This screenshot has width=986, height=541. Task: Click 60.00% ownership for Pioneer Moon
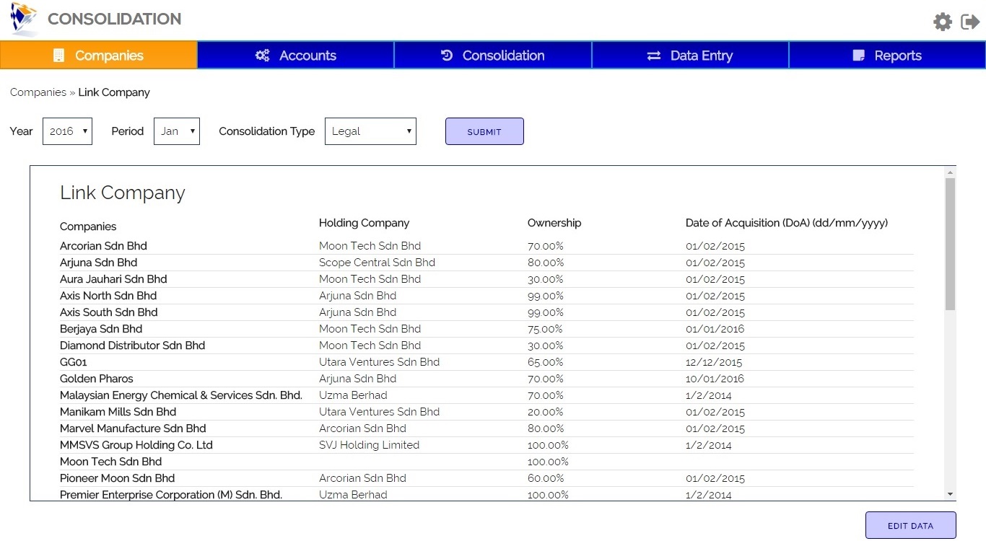pyautogui.click(x=545, y=478)
